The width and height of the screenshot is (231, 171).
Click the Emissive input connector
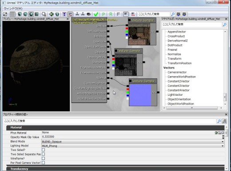click(108, 37)
